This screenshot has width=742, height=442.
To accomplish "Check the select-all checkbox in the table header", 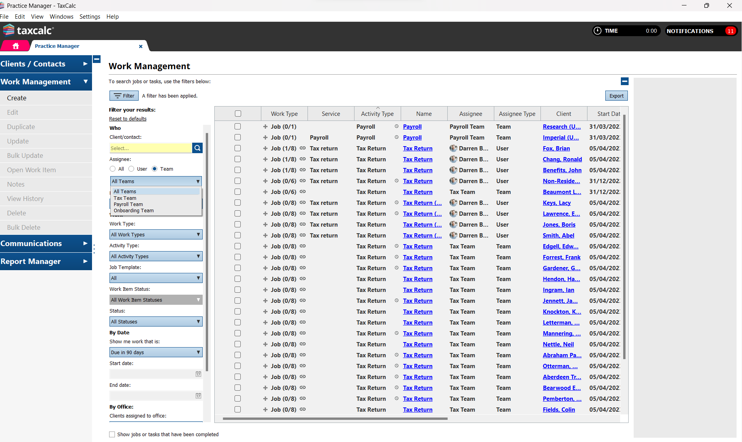I will pyautogui.click(x=238, y=113).
